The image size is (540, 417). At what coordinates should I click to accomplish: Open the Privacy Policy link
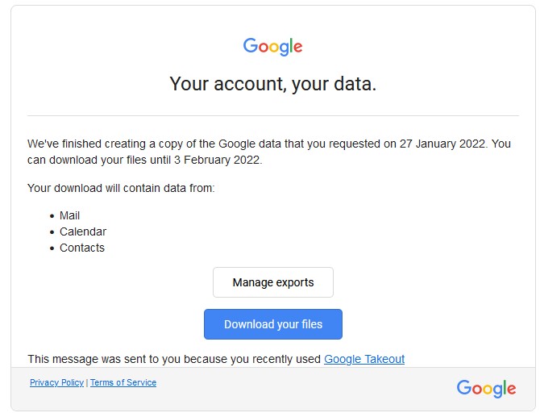click(x=57, y=382)
